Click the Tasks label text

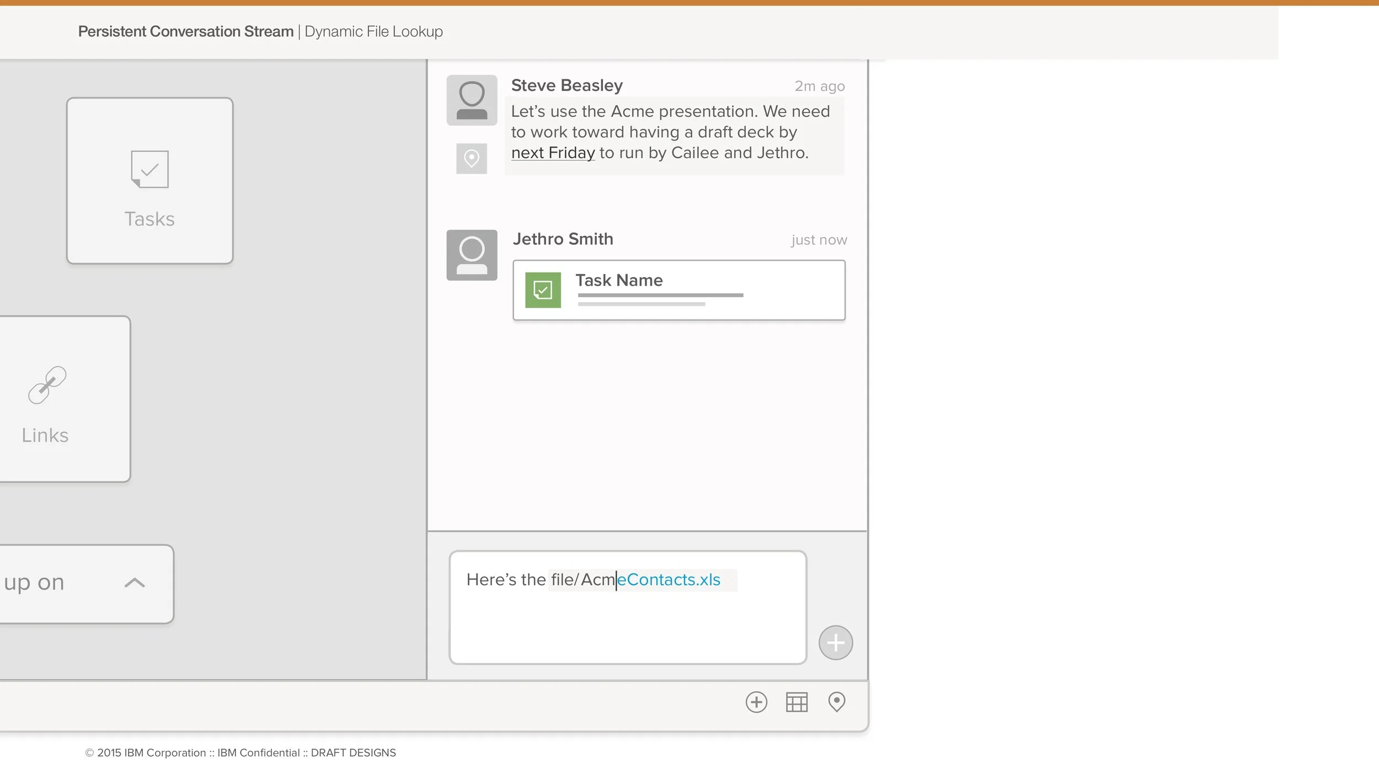(x=149, y=219)
